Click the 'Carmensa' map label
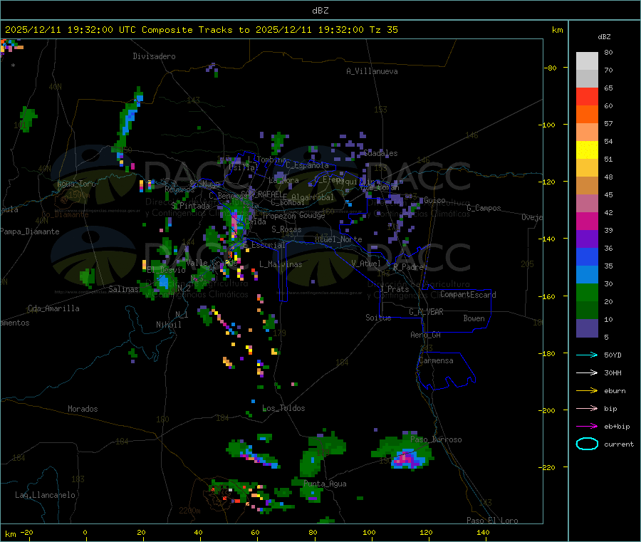Screen dimensions: 641x542 tap(436, 360)
